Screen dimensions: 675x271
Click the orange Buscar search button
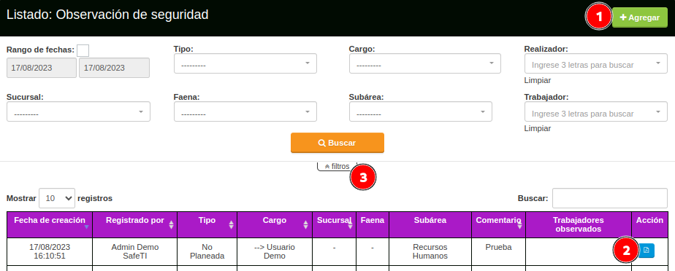point(337,143)
